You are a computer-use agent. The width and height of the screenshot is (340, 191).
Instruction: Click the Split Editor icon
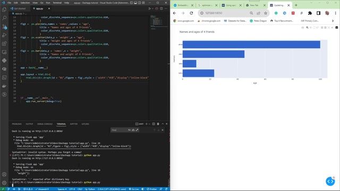pyautogui.click(x=161, y=8)
